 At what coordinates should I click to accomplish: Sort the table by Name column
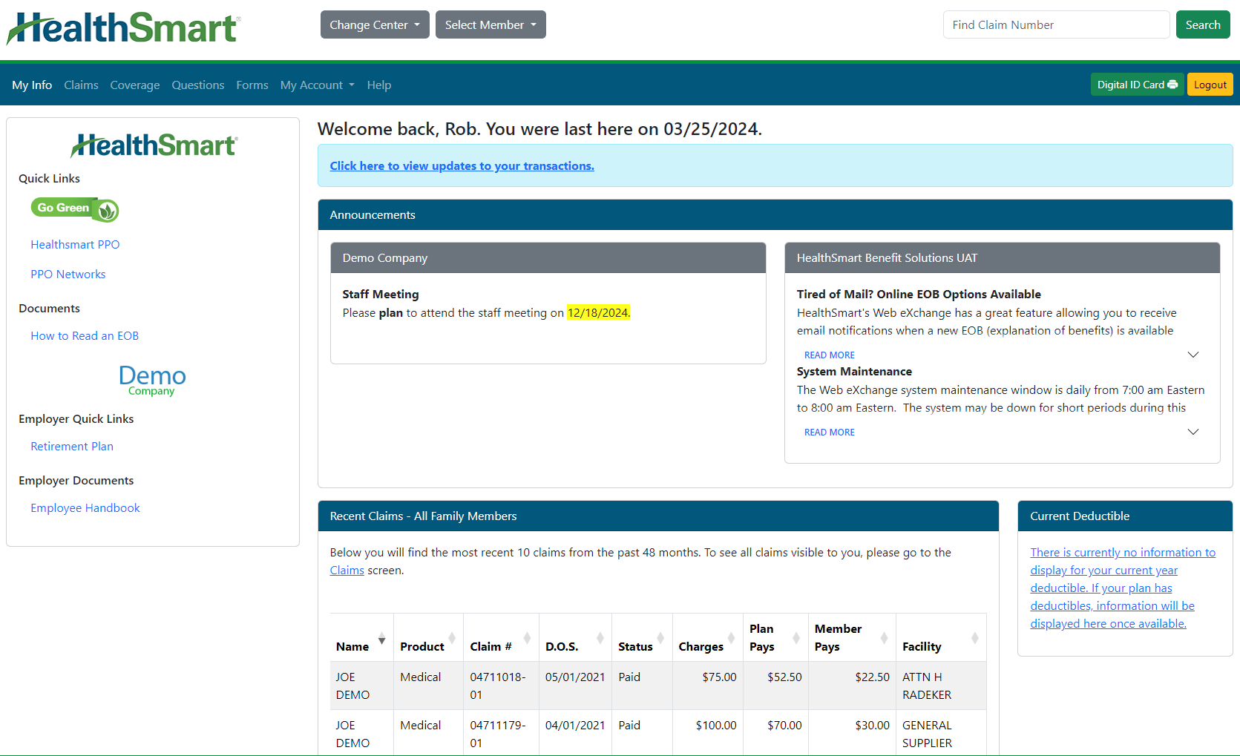click(361, 637)
